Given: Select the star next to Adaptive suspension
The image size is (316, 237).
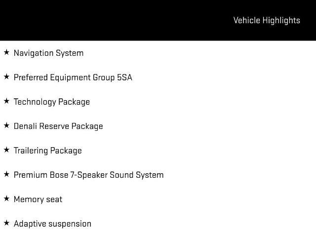Looking at the screenshot, I should (6, 223).
